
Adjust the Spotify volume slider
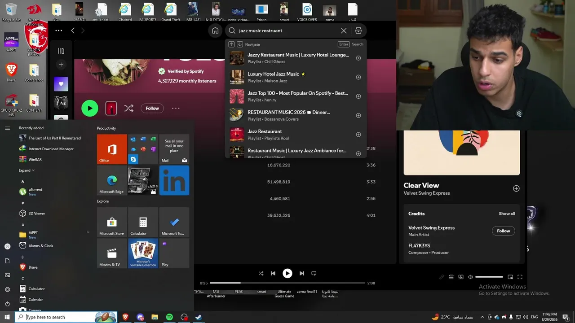click(489, 277)
